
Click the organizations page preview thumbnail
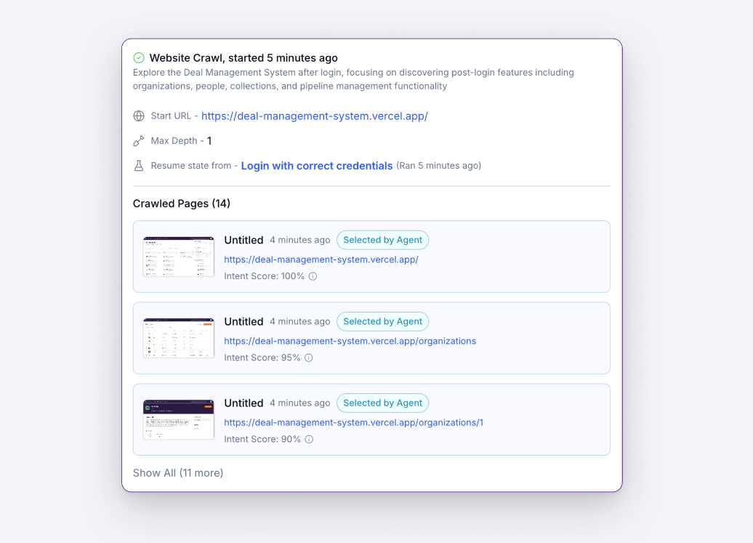(179, 337)
